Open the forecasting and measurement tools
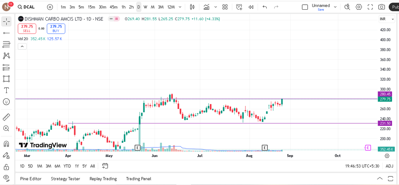Viewport: 399px width, 185px height. 6,67
